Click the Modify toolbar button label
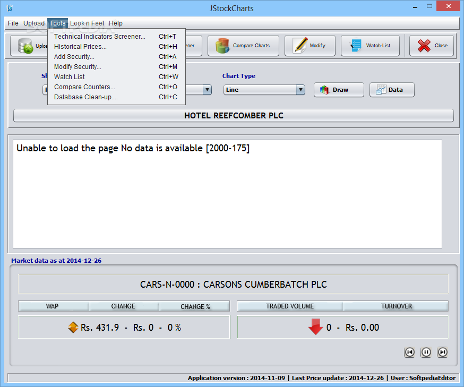The width and height of the screenshot is (464, 387). 317,46
